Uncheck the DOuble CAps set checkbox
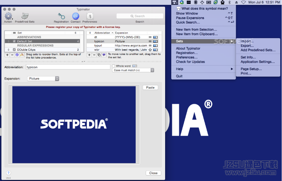The width and height of the screenshot is (282, 181). tap(14, 49)
